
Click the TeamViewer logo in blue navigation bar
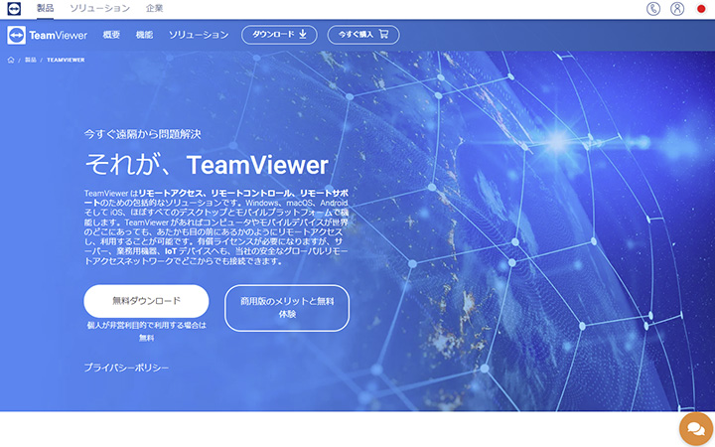47,35
